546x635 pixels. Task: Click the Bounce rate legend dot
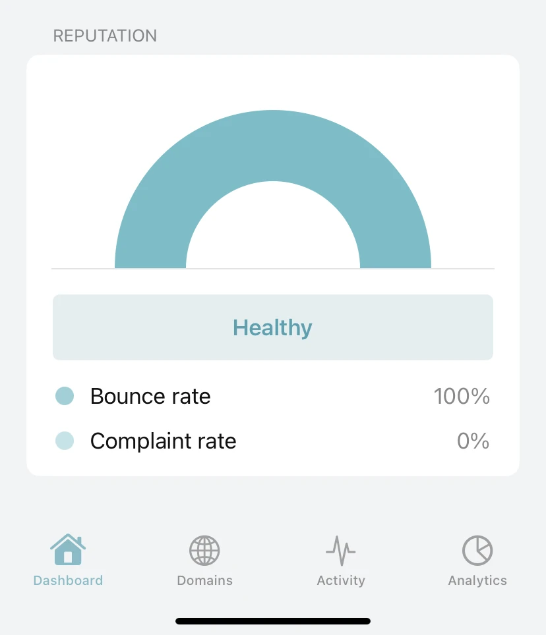[x=65, y=396]
